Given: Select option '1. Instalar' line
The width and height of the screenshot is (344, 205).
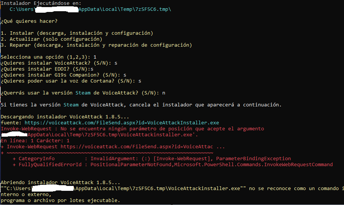Looking at the screenshot, I should point(77,33).
